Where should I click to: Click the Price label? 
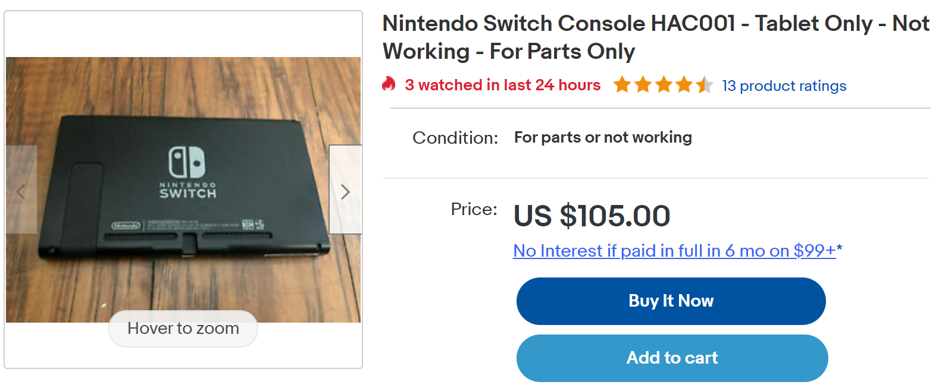[x=474, y=209]
